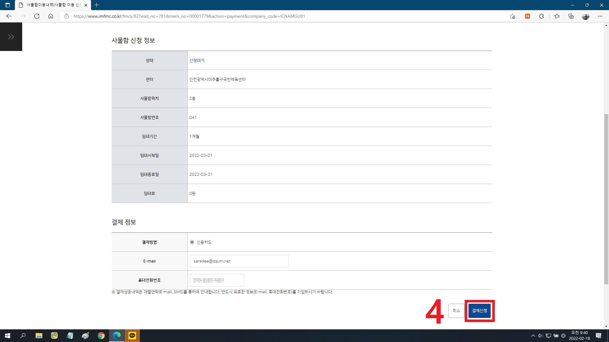Click the 신청대기 status link
The height and width of the screenshot is (342, 609).
197,60
